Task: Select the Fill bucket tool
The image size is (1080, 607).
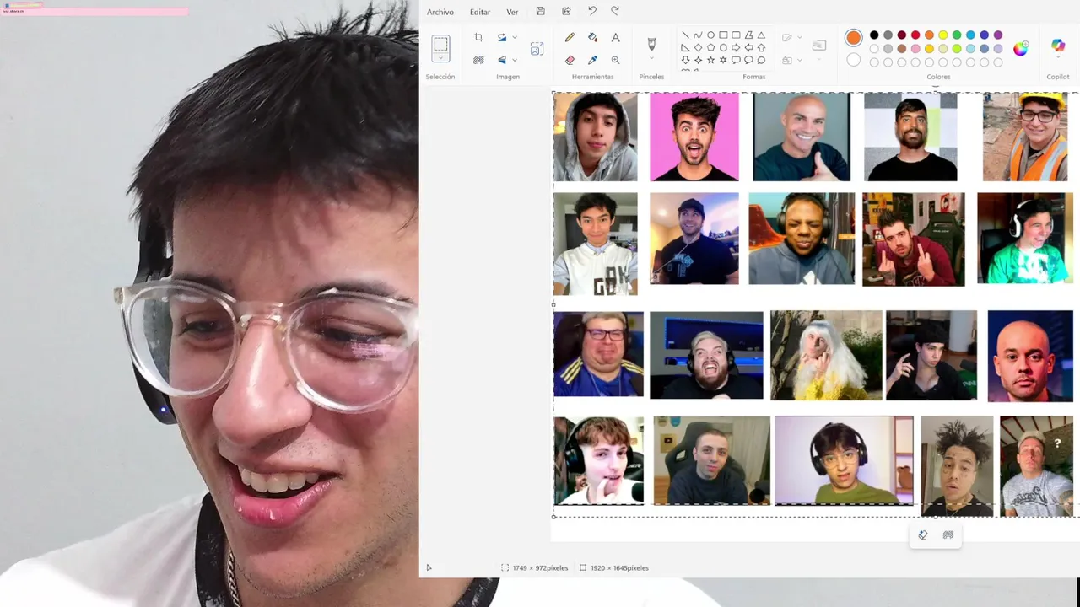Action: coord(592,37)
